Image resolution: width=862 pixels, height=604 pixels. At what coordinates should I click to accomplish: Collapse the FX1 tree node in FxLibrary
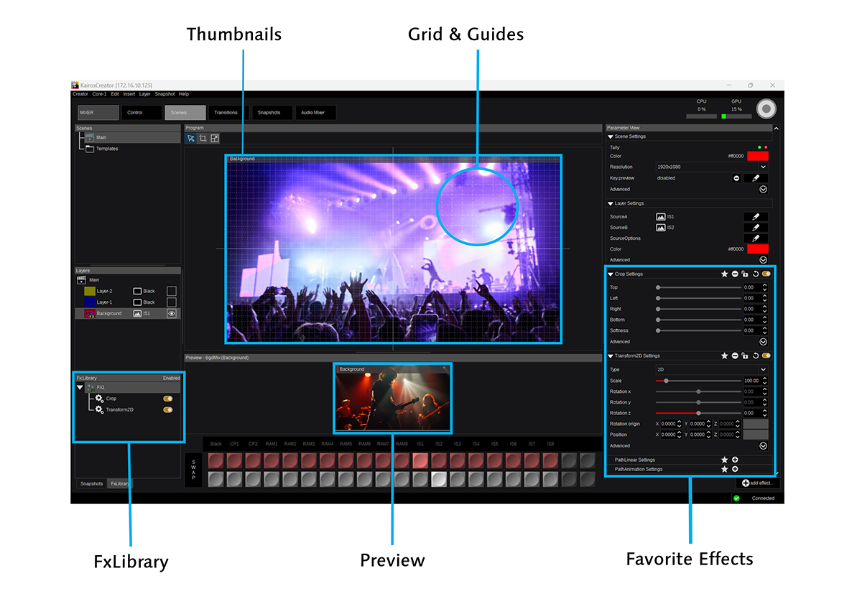(x=80, y=387)
